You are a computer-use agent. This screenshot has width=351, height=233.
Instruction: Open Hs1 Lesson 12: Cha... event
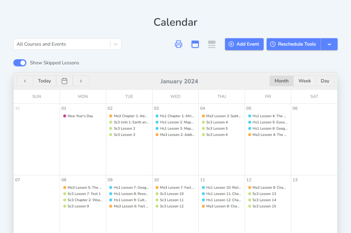click(222, 200)
